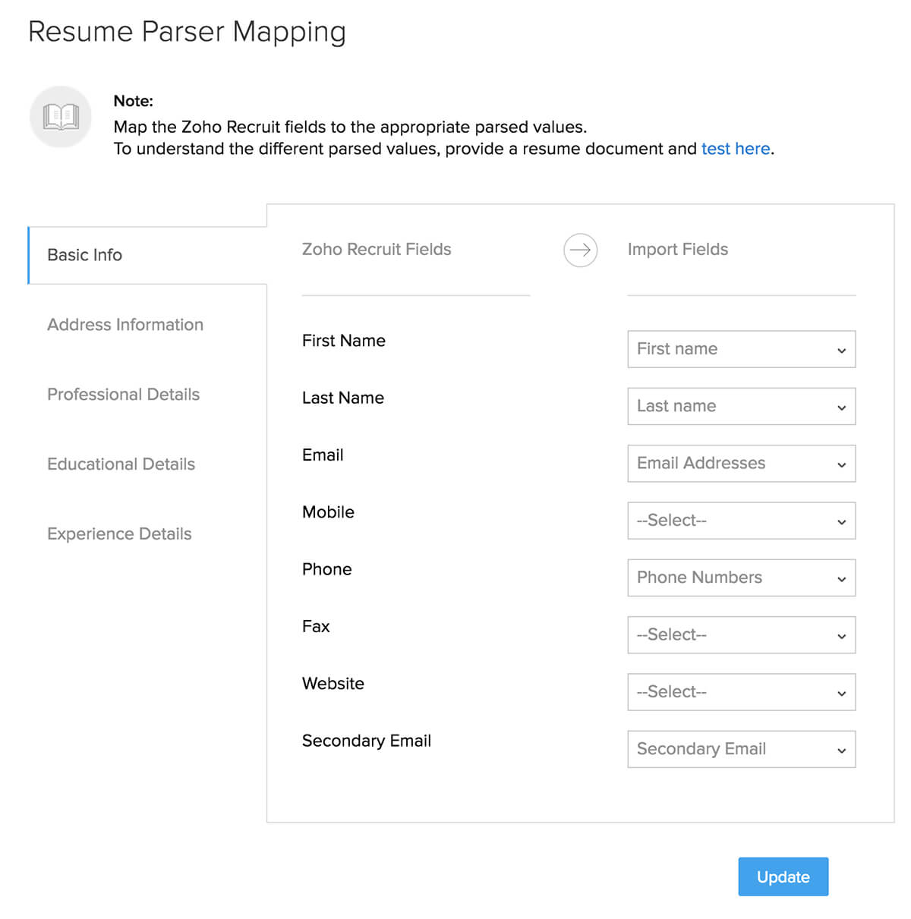Click the book note icon
The height and width of the screenshot is (919, 911).
click(60, 117)
